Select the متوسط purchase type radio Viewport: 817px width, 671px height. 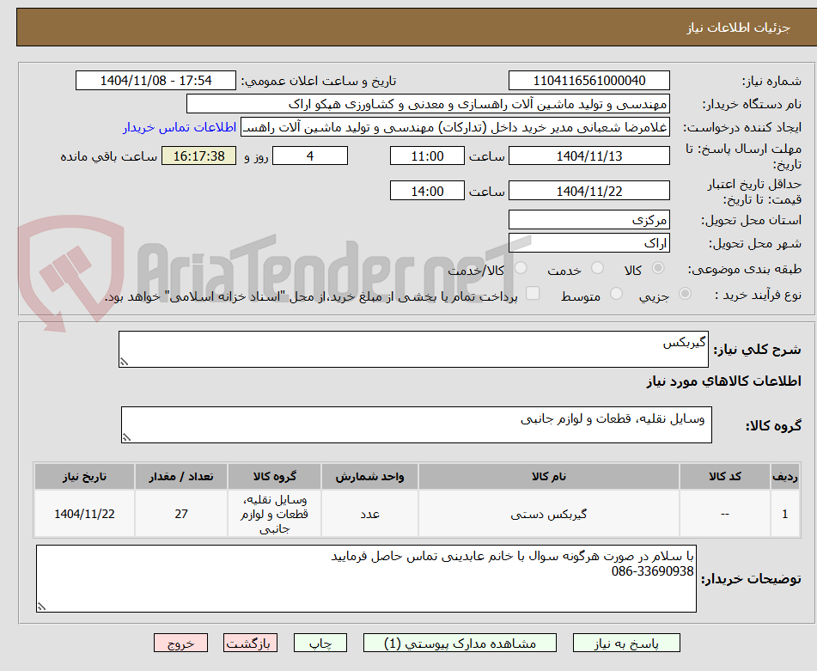click(616, 294)
